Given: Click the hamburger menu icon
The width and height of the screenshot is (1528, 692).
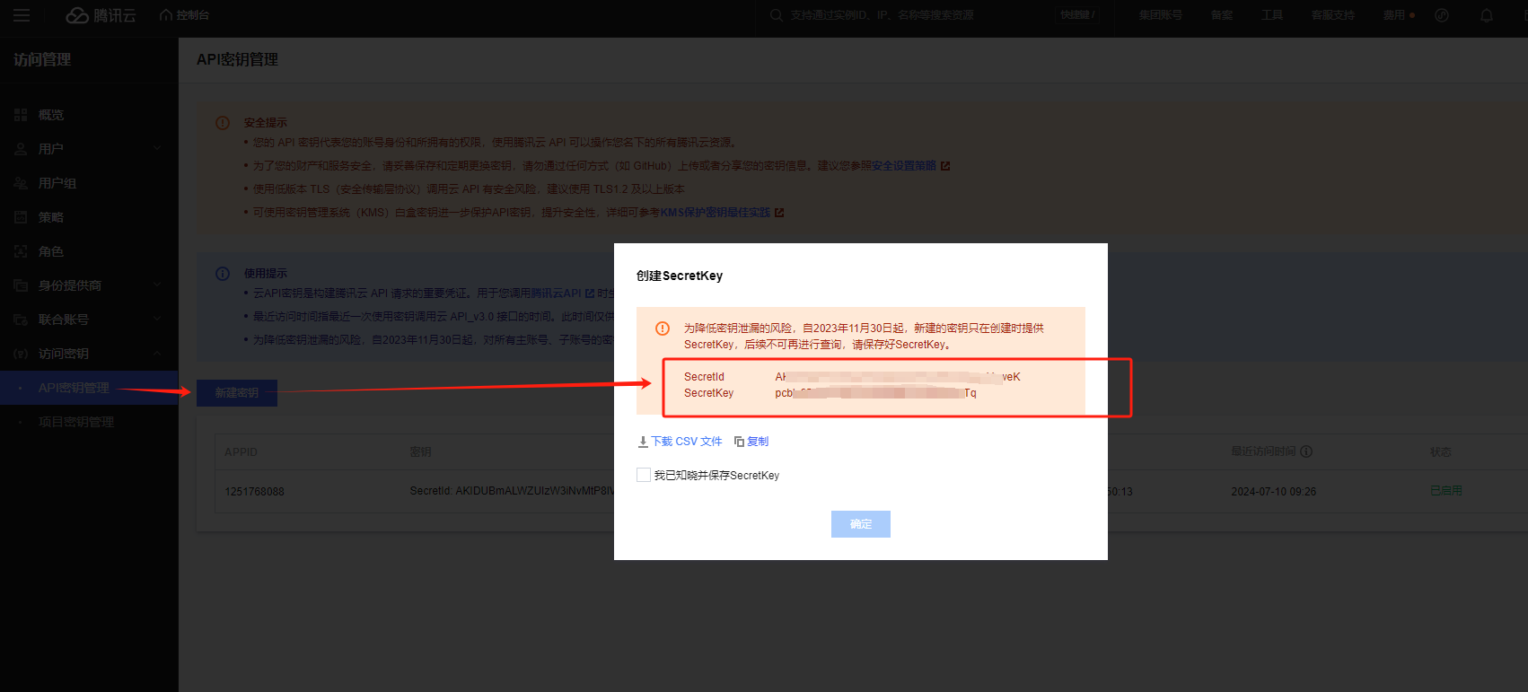Looking at the screenshot, I should (22, 15).
